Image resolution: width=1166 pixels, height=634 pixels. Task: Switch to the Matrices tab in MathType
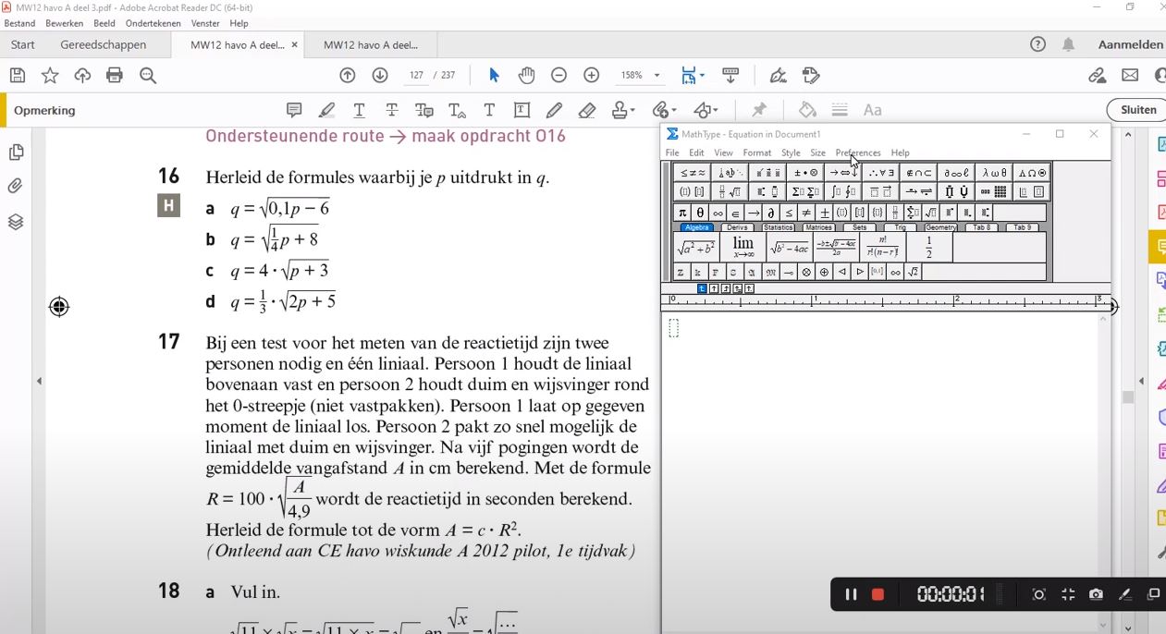[818, 227]
